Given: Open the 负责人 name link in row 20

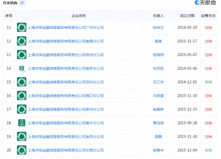Looking at the screenshot, I should point(158,150).
